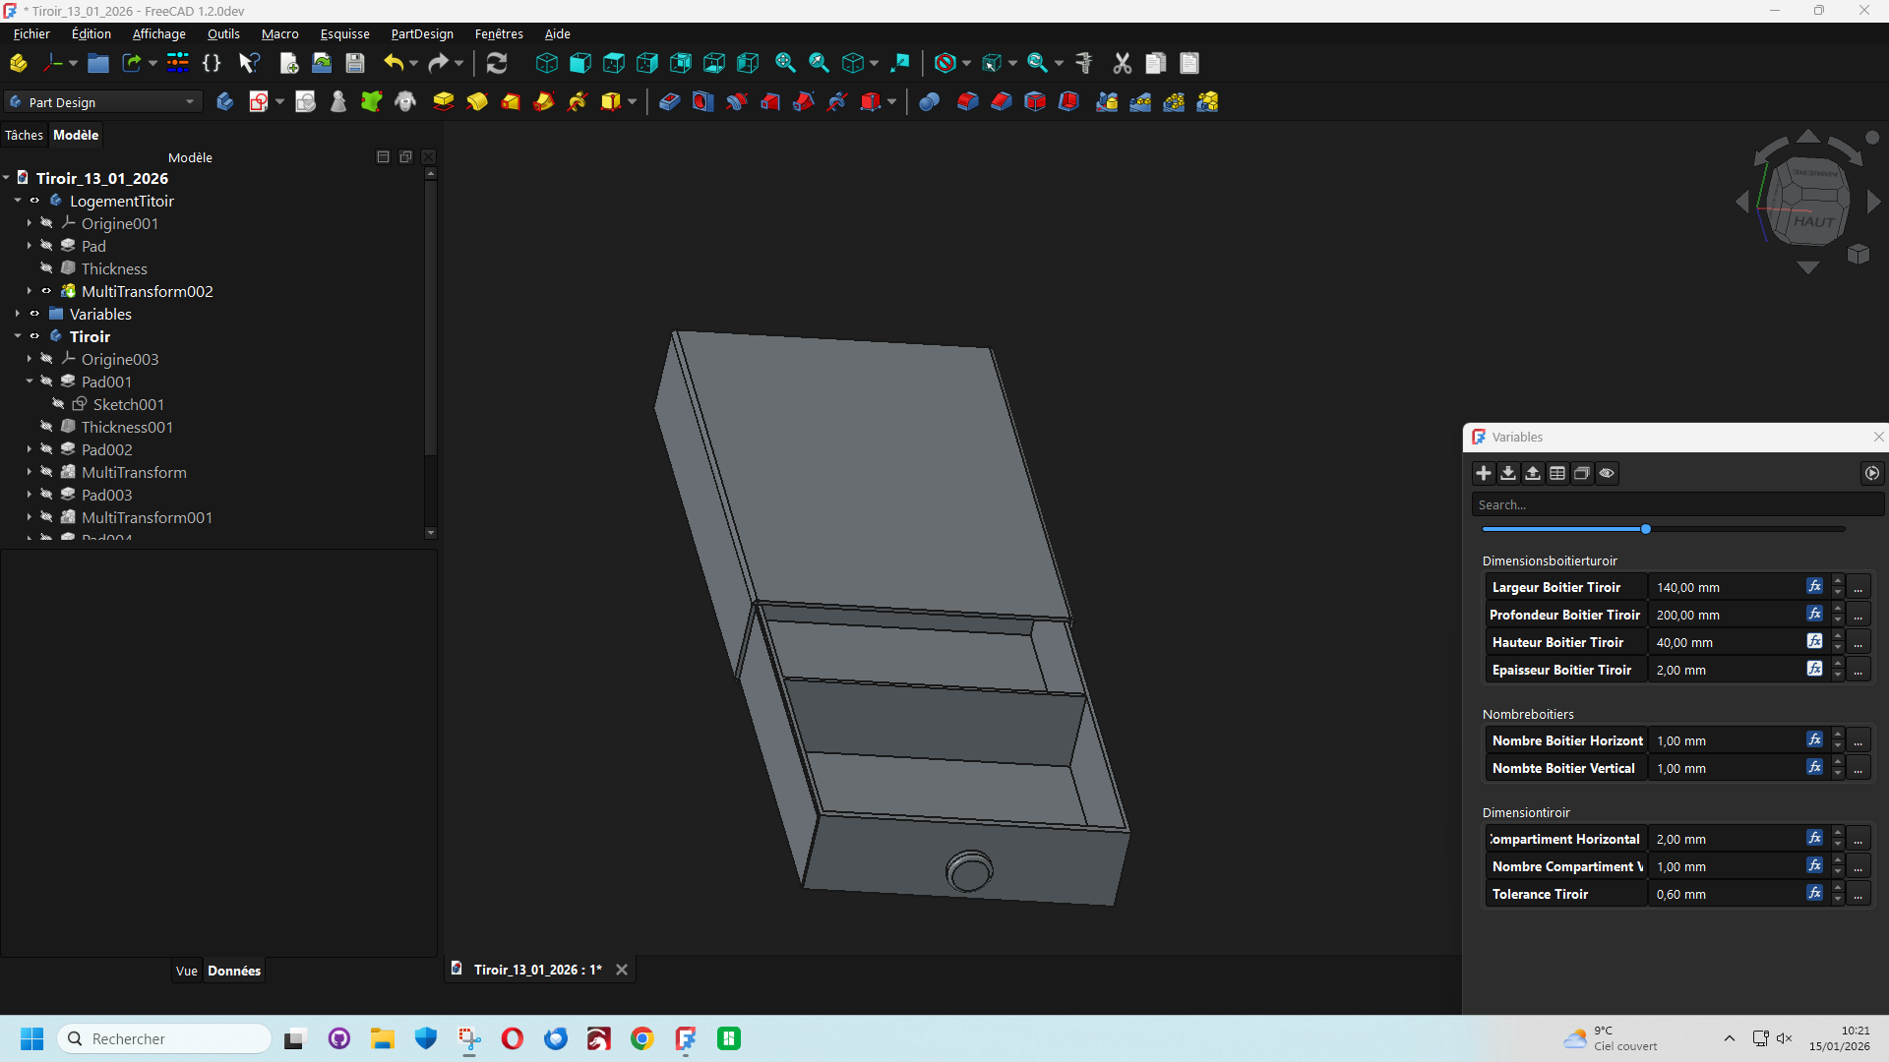The width and height of the screenshot is (1889, 1062).
Task: Switch to the Tâches tab
Action: (x=24, y=136)
